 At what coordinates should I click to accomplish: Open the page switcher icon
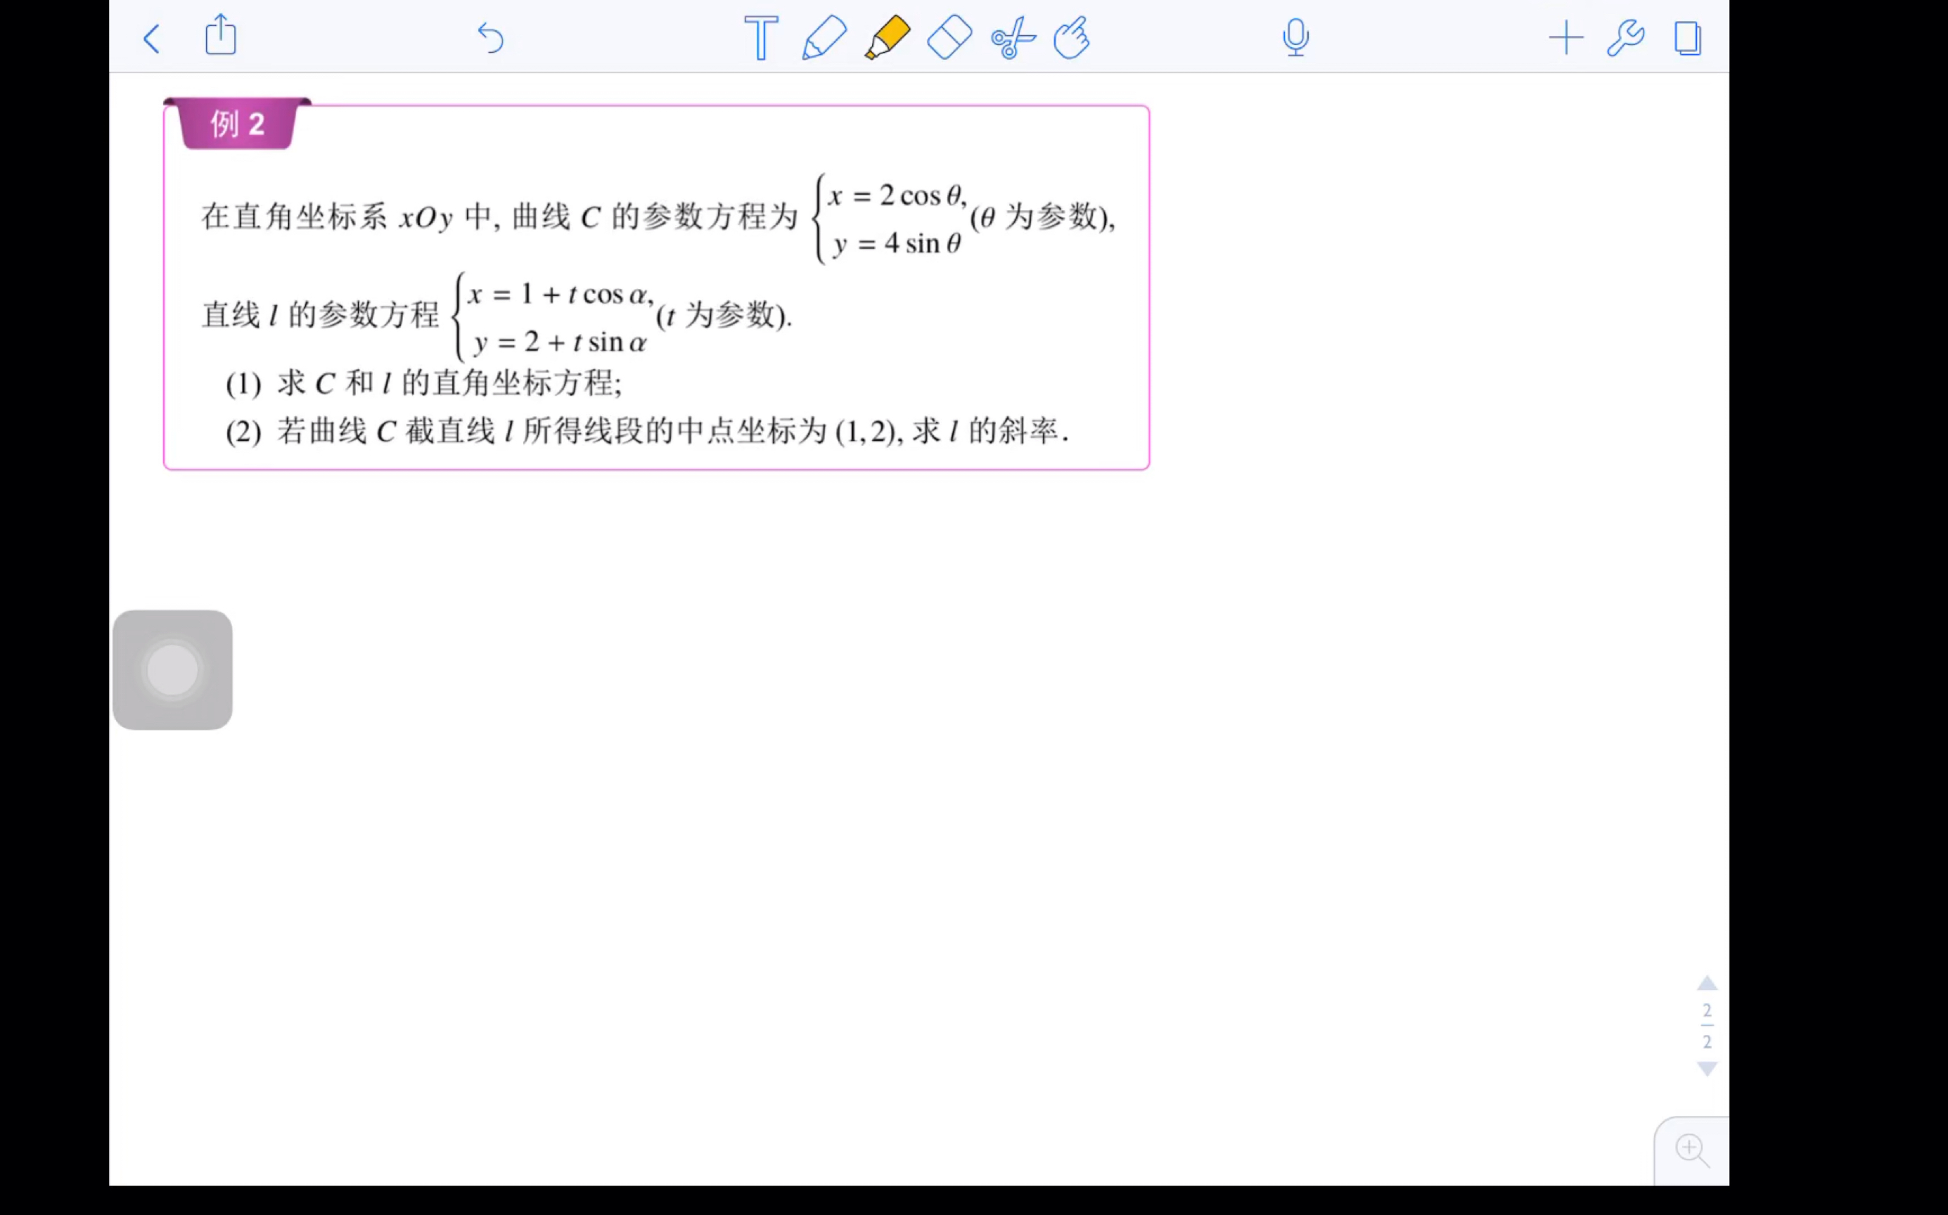pos(1687,37)
